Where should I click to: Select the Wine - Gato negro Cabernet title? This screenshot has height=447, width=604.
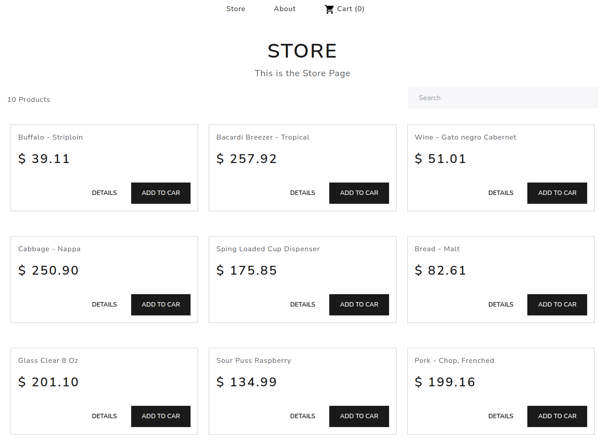pos(465,137)
